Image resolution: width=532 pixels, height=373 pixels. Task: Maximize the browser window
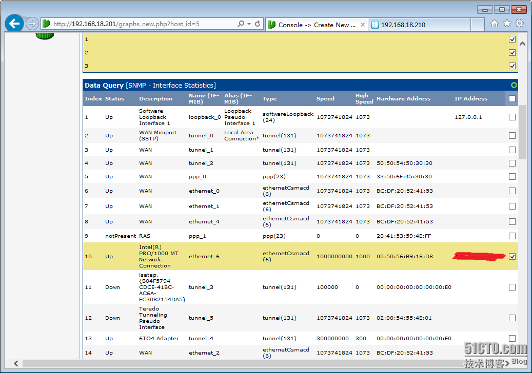click(x=502, y=10)
